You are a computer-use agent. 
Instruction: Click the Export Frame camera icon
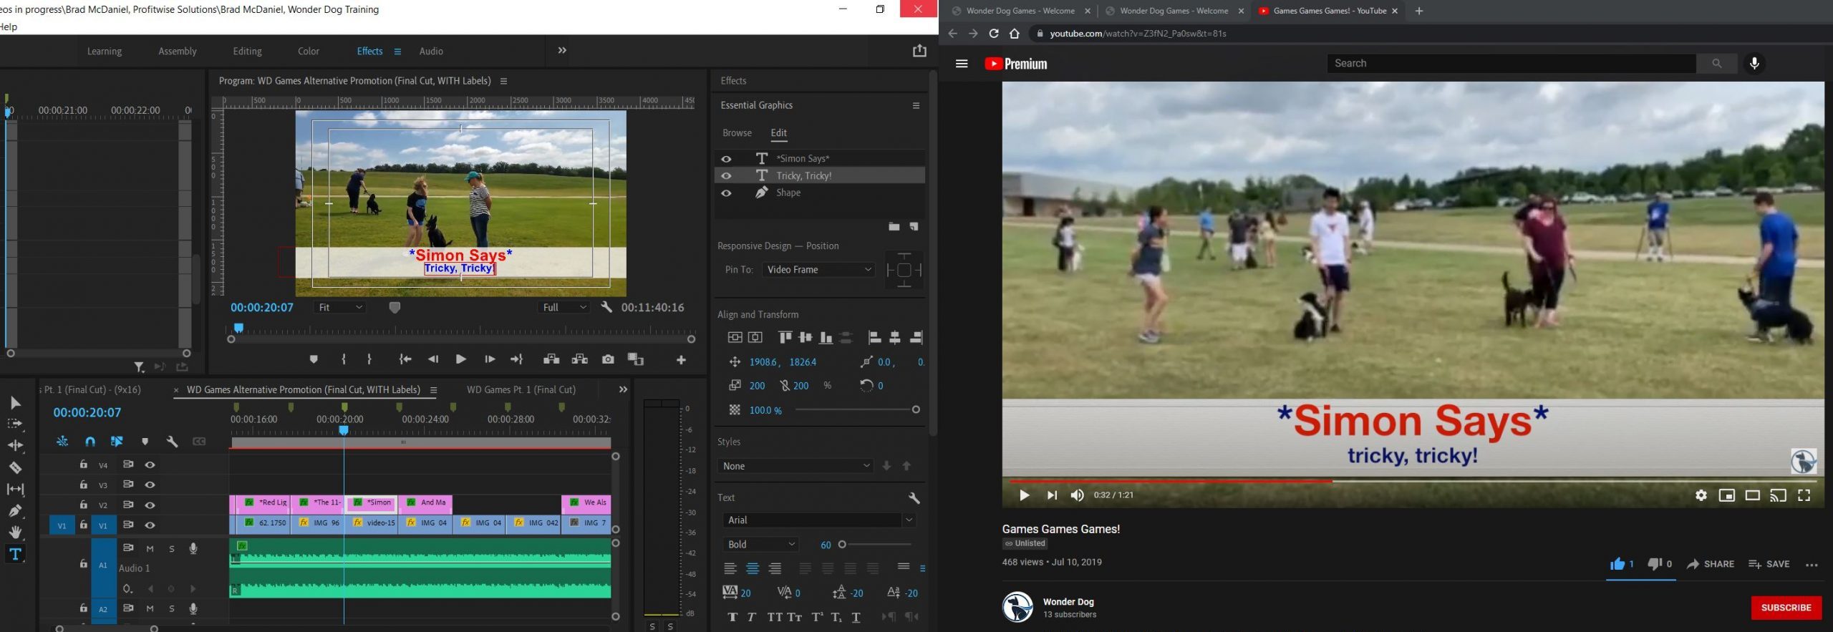click(608, 359)
